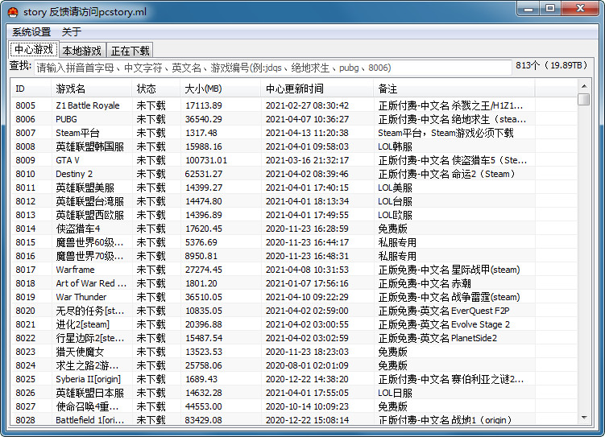Click the story app icon in title bar

(13, 12)
